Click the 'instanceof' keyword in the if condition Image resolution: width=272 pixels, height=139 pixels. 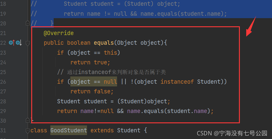(177, 82)
